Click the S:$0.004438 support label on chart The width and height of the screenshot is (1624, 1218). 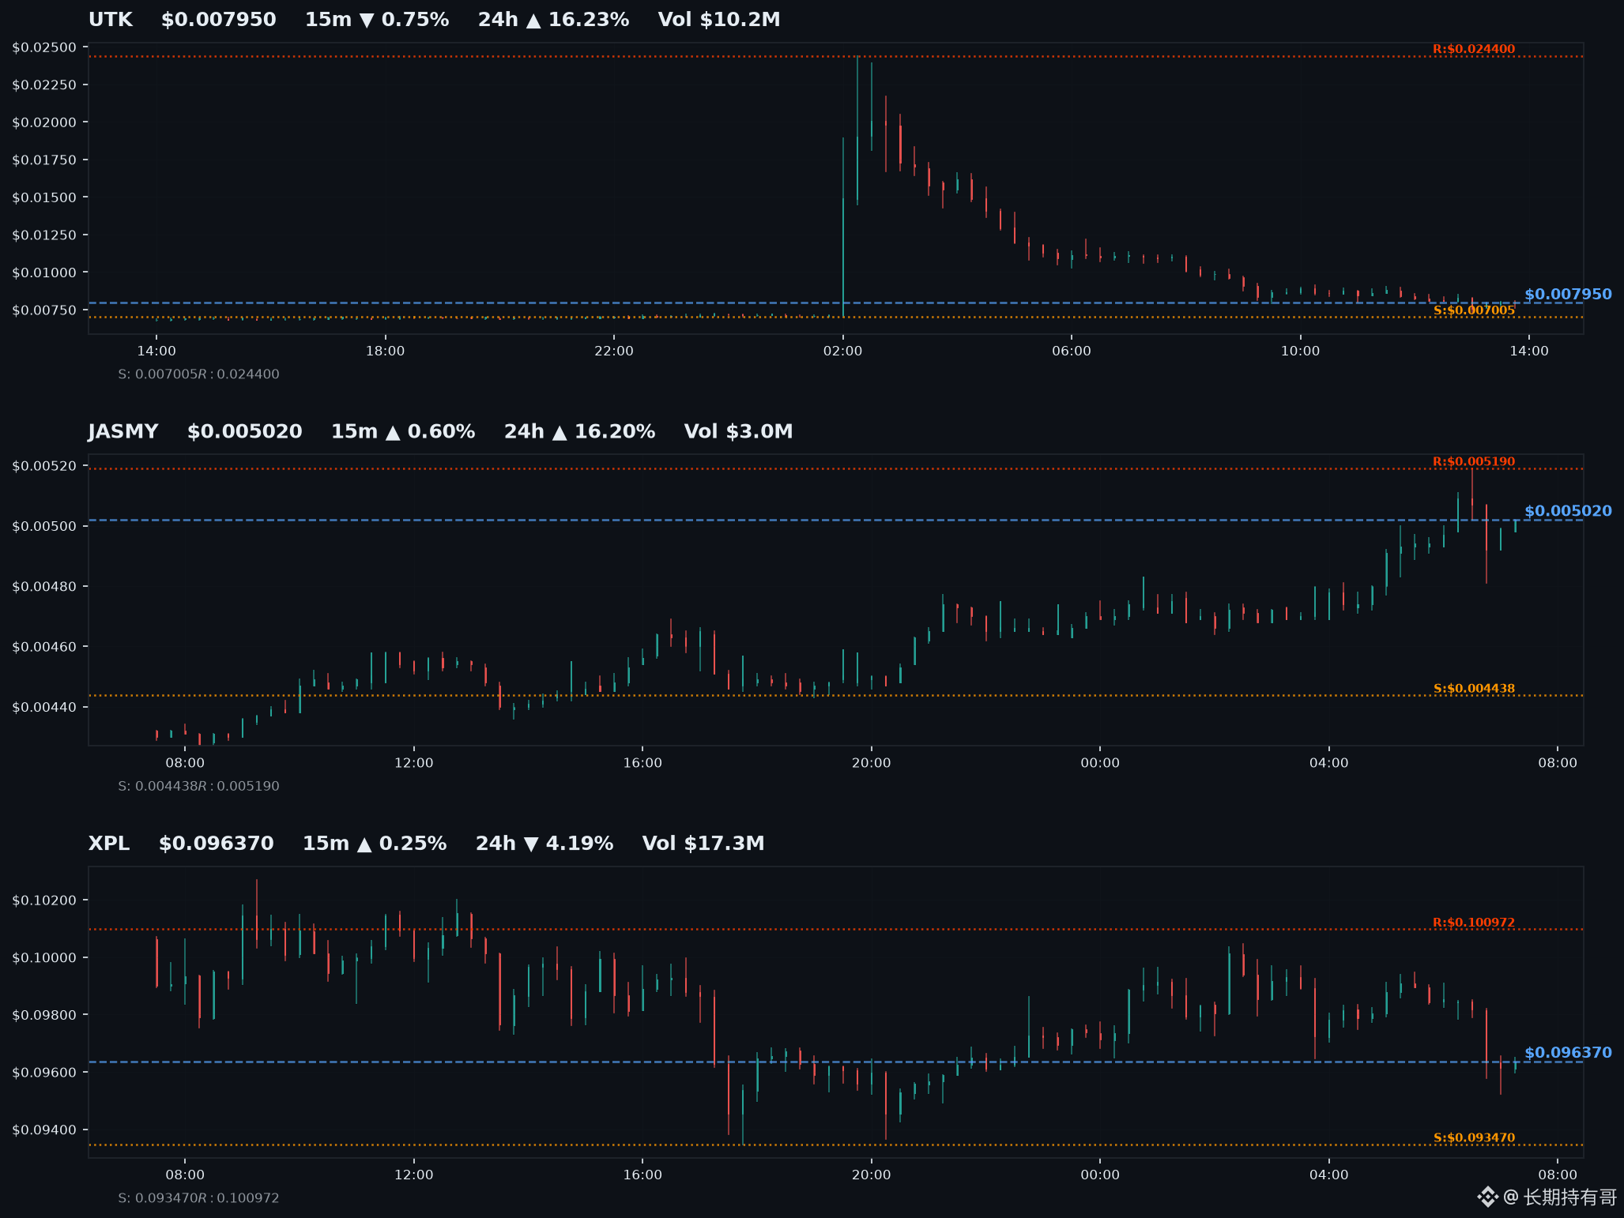click(x=1474, y=689)
